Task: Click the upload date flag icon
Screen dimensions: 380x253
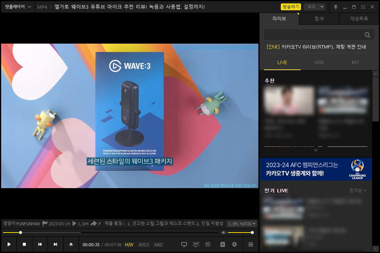Action: click(44, 223)
